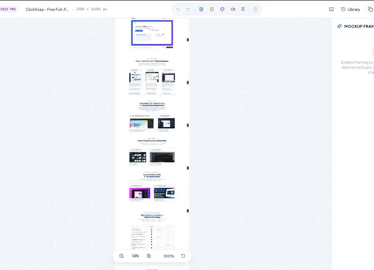Viewport: 374px width, 270px height.
Task: Click the 'Why creators and engineers' heading
Action: (x=152, y=216)
